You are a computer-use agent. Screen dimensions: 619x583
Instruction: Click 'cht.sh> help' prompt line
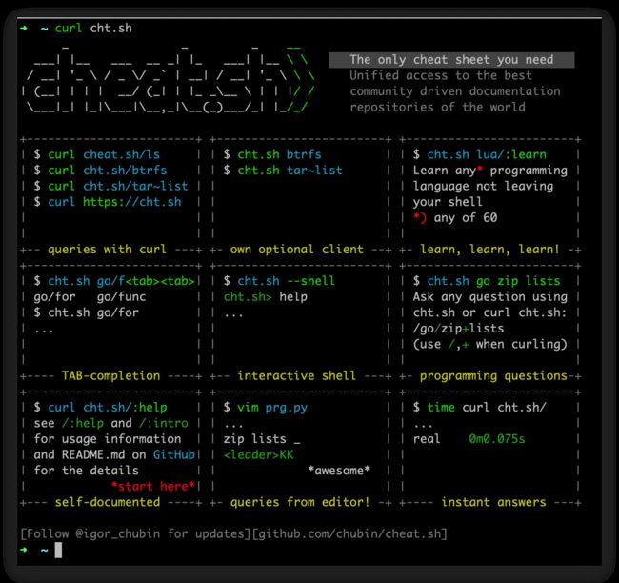266,296
